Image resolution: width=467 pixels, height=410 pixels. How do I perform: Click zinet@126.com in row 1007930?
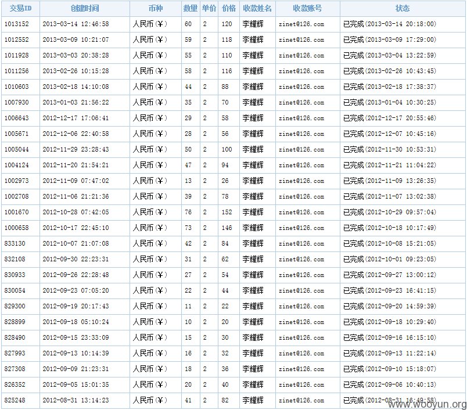[301, 102]
